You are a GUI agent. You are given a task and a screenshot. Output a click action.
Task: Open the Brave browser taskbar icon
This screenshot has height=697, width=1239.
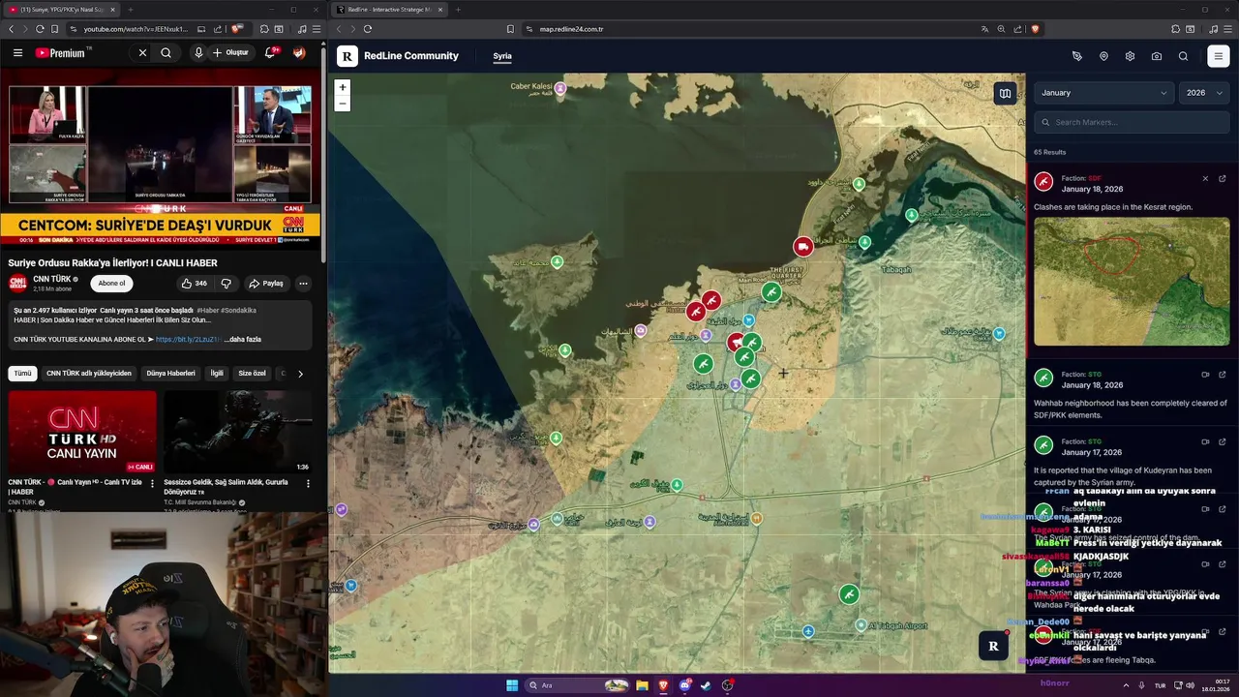663,685
